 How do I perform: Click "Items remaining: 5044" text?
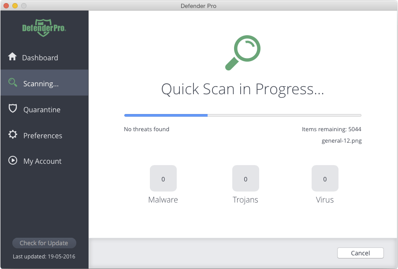331,129
